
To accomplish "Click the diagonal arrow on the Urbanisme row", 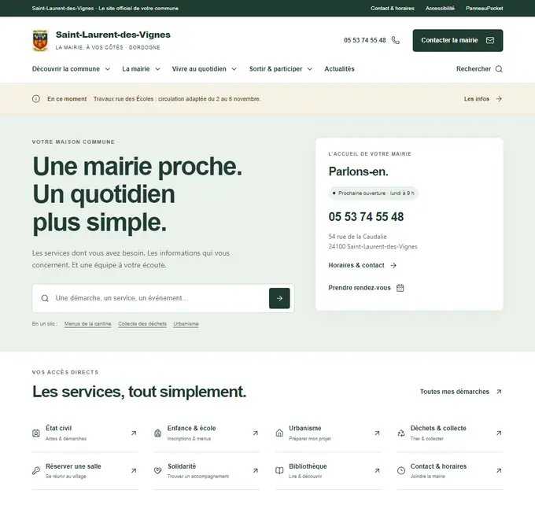I will (377, 433).
